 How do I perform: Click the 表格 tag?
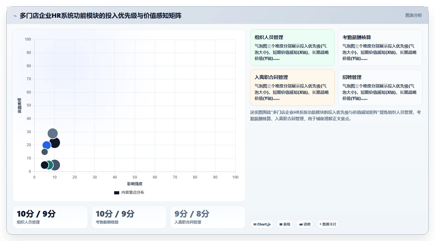[285, 224]
